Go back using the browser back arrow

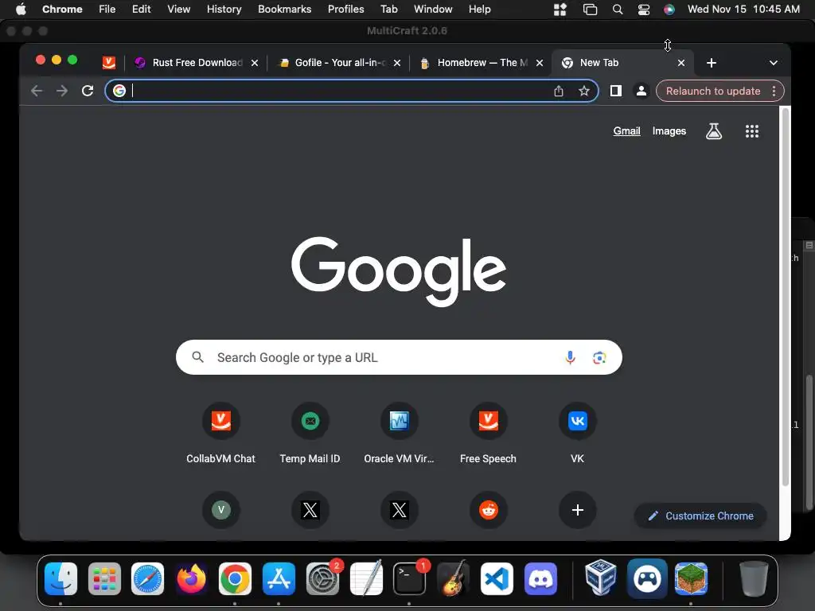[37, 91]
